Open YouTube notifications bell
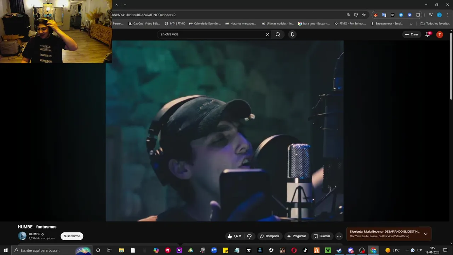453x255 pixels. click(x=428, y=34)
